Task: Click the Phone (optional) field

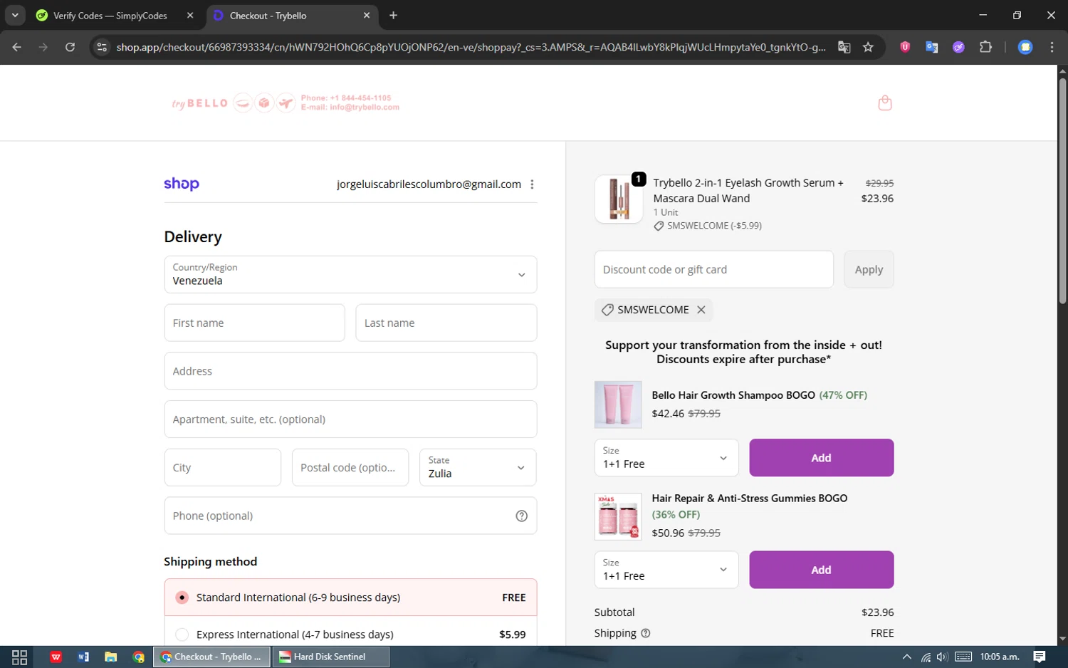Action: coord(350,516)
